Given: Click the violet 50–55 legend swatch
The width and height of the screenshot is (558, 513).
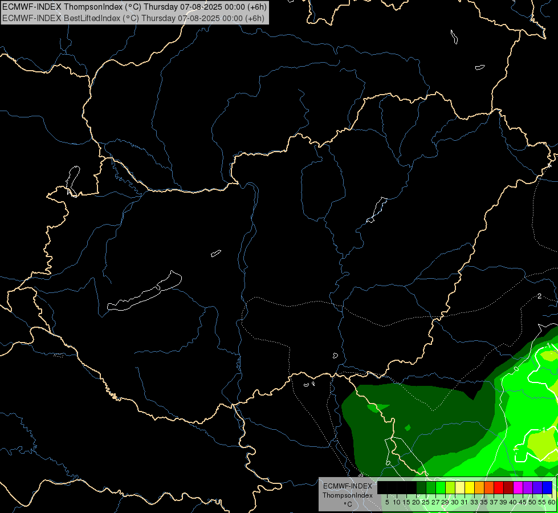Looking at the screenshot, I should [537, 487].
